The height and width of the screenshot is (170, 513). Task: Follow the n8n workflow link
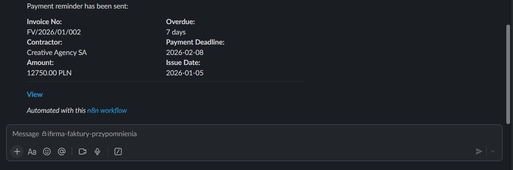[x=107, y=111]
